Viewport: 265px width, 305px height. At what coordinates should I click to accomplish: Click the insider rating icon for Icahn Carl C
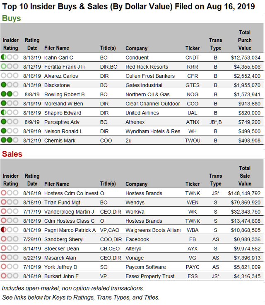tap(10, 57)
